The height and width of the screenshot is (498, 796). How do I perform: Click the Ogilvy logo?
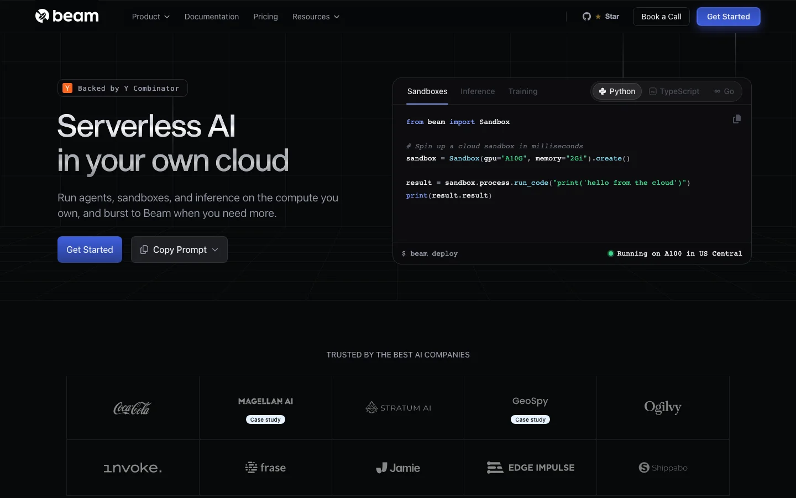click(663, 408)
